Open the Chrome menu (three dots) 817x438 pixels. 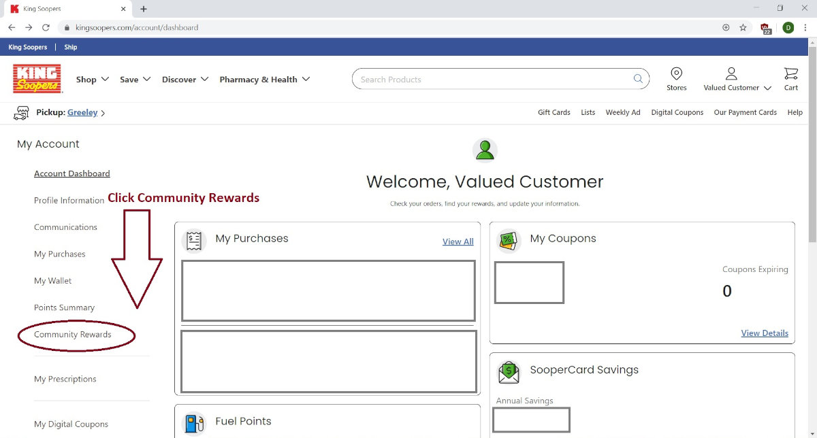pyautogui.click(x=806, y=28)
